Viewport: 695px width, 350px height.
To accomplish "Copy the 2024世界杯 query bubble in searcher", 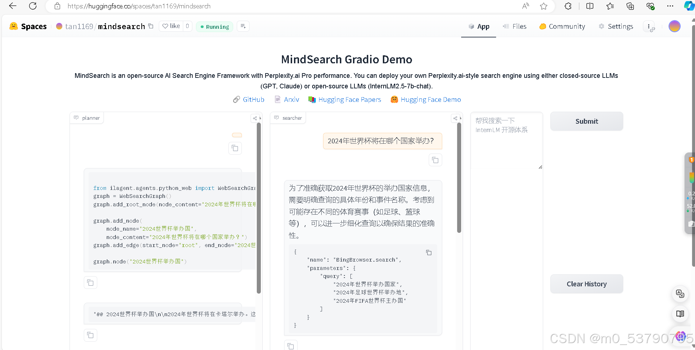I will tap(435, 160).
